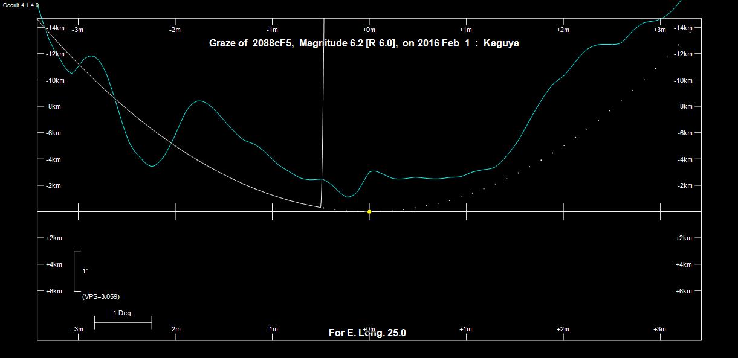Click the 1 Deg. scale bar
The image size is (738, 358).
coord(123,322)
